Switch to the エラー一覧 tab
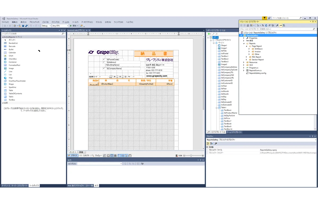 [x=89, y=186]
